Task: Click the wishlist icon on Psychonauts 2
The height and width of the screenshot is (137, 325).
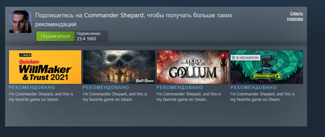Action: click(x=233, y=58)
